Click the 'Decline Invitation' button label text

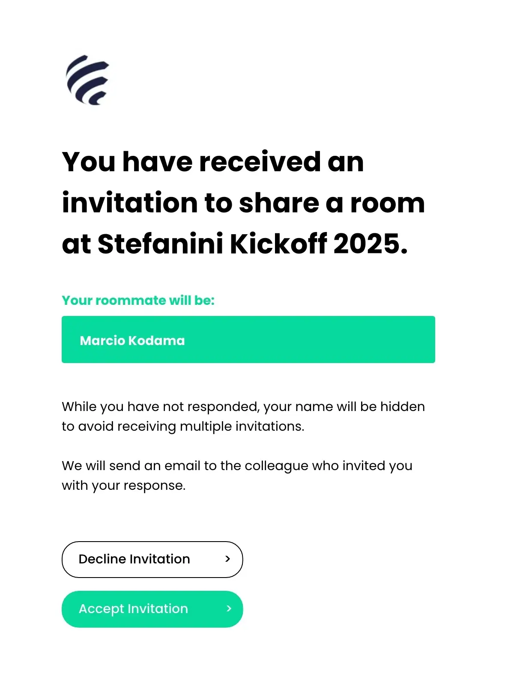(134, 559)
